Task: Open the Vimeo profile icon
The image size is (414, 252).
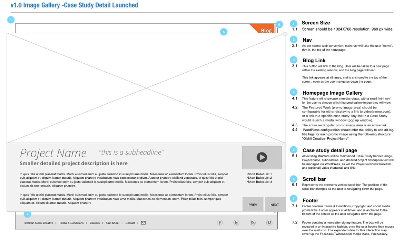Action: pyautogui.click(x=269, y=223)
